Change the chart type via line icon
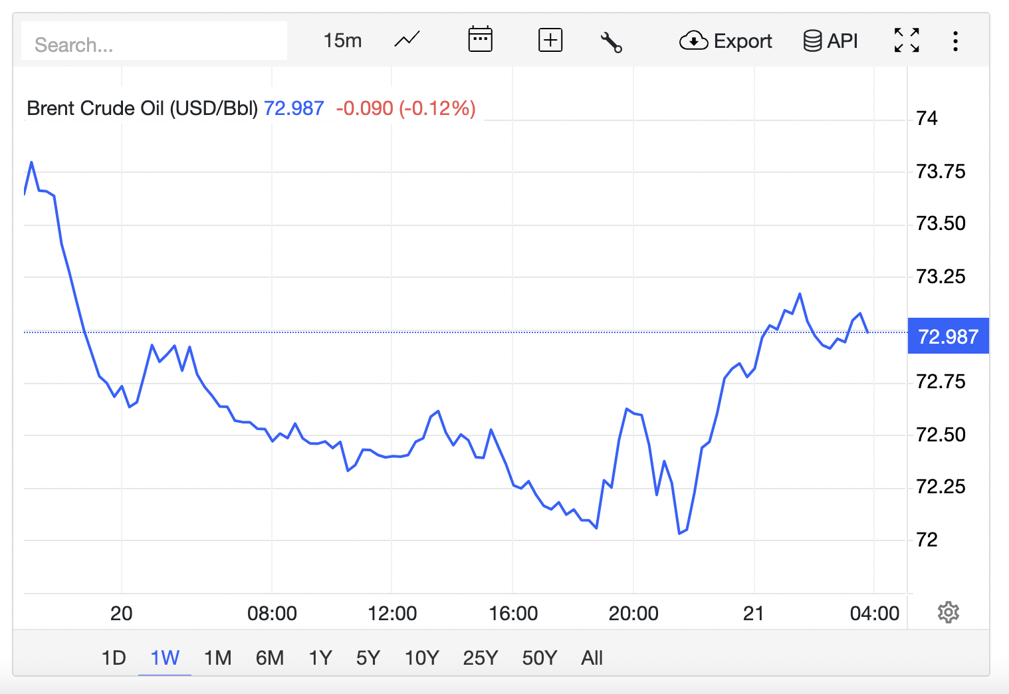Screen dimensions: 1009x694 tap(407, 40)
